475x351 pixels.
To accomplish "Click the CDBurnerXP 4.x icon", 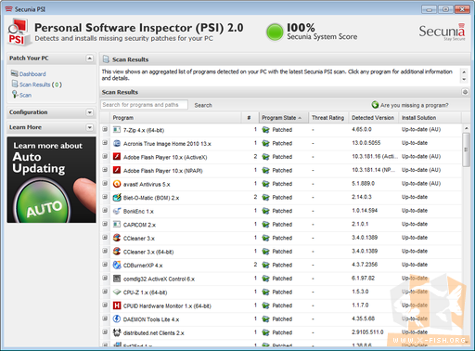I will (x=117, y=265).
